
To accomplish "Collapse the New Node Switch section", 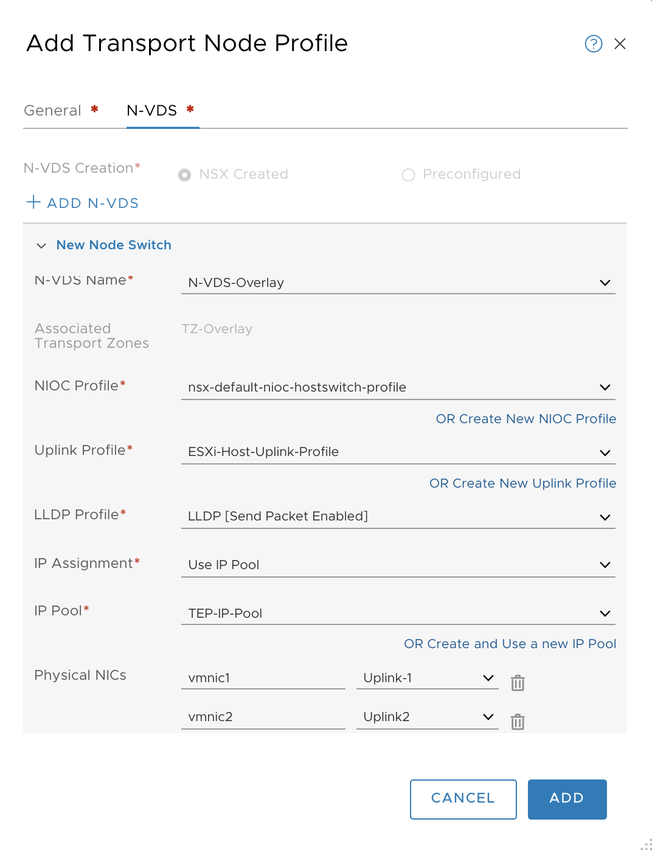I will [x=41, y=246].
